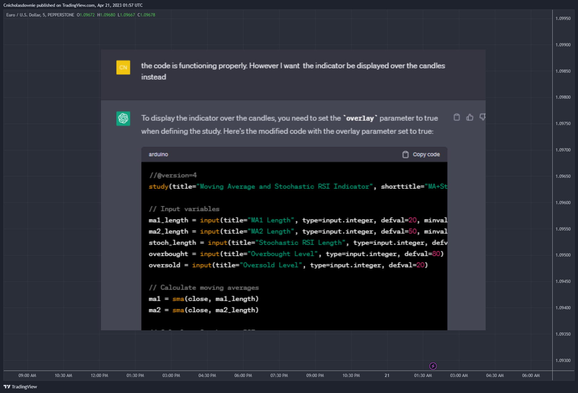Click the 06:00 PM time label
Screen dimensions: 578x393
pos(243,376)
